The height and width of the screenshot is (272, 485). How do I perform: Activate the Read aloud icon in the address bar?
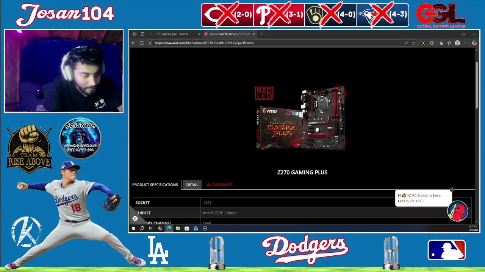(x=406, y=43)
